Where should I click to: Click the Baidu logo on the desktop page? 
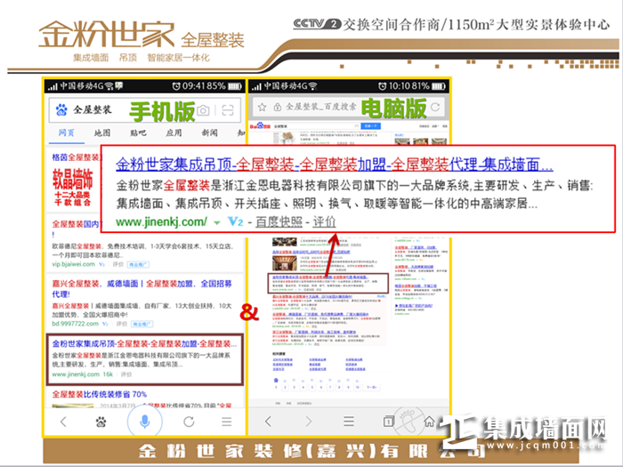(x=260, y=126)
